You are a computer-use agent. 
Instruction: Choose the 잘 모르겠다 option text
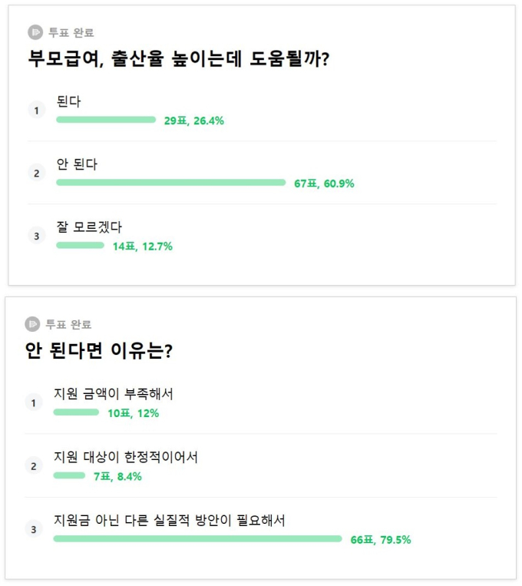coord(89,227)
